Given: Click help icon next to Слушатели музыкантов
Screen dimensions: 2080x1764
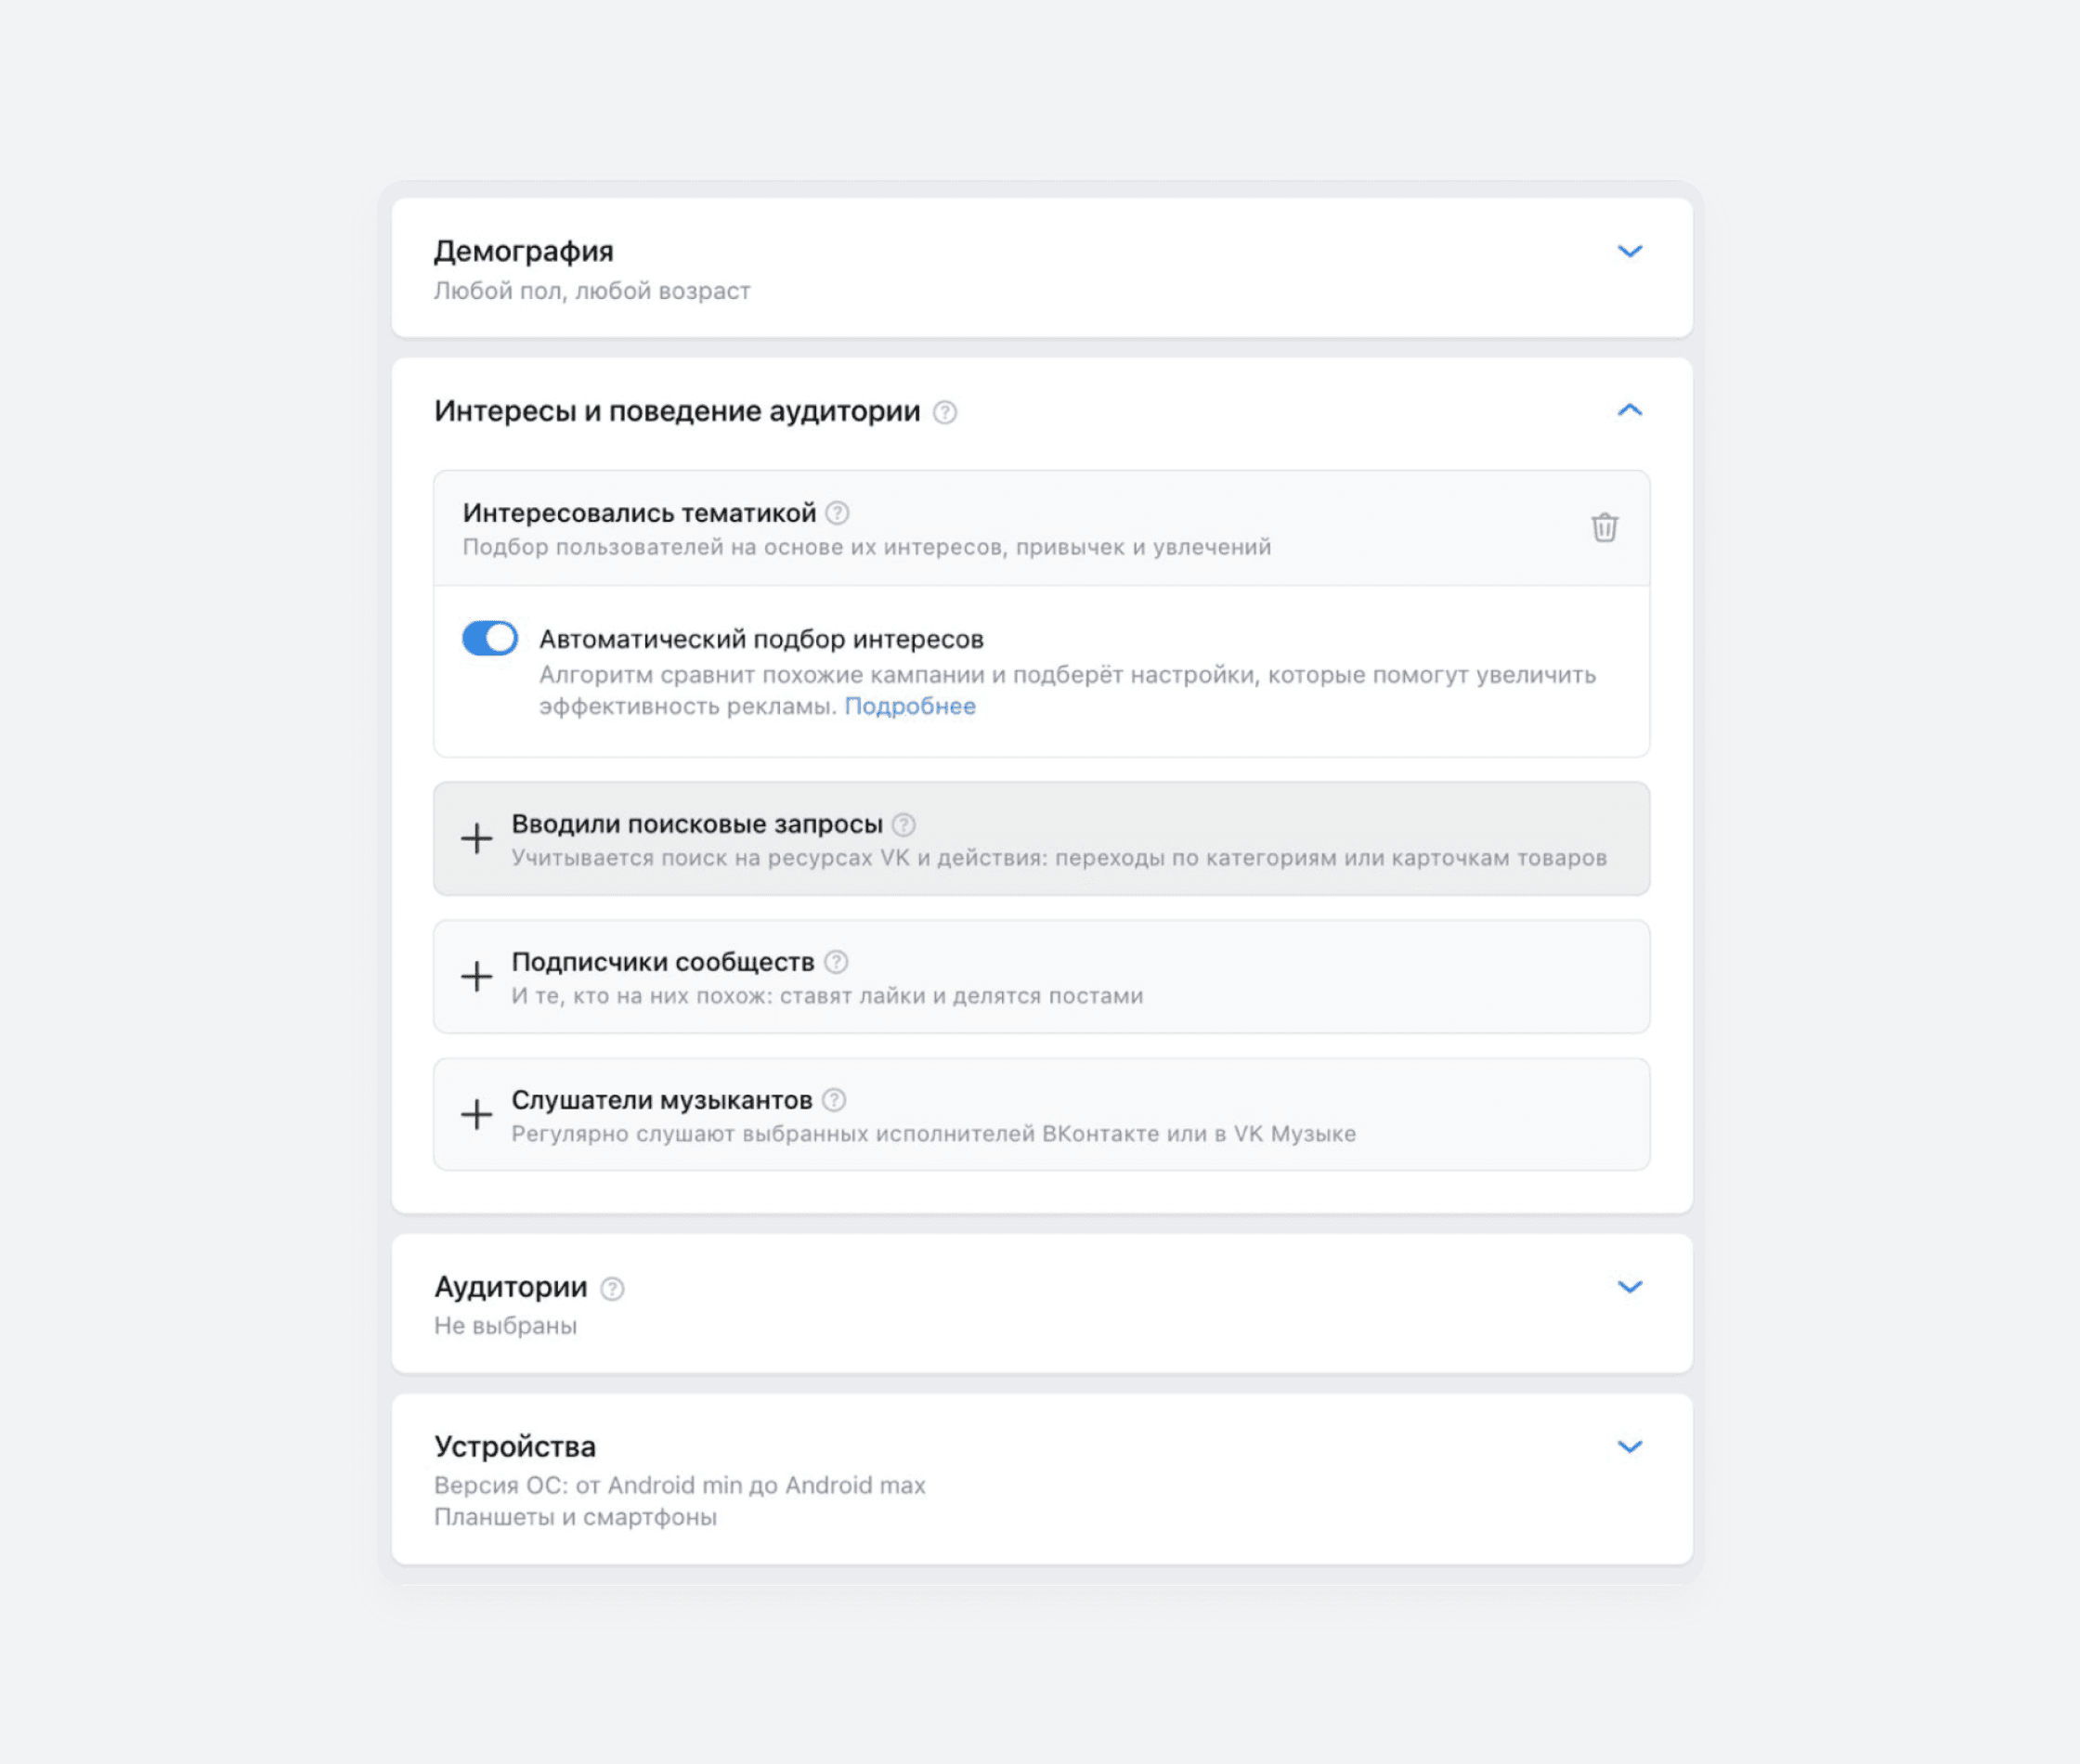Looking at the screenshot, I should (x=834, y=1100).
